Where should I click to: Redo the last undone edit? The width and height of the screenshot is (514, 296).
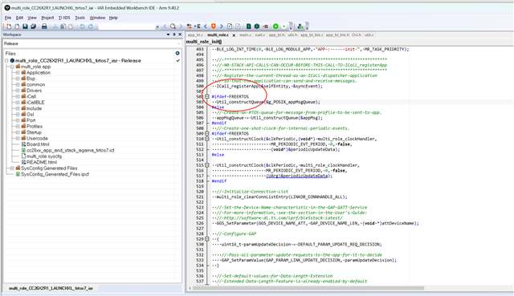(91, 26)
